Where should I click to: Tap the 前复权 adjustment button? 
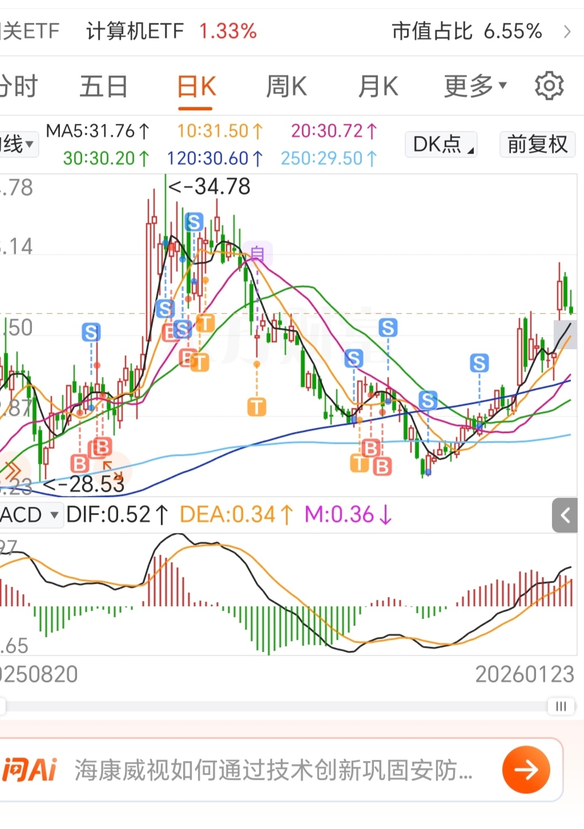tap(537, 144)
